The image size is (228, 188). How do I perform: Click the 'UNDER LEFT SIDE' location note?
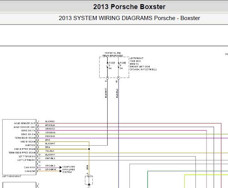(x=140, y=67)
